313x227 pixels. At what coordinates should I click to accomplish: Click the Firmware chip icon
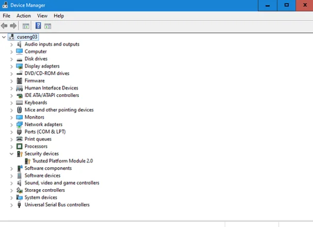point(20,81)
